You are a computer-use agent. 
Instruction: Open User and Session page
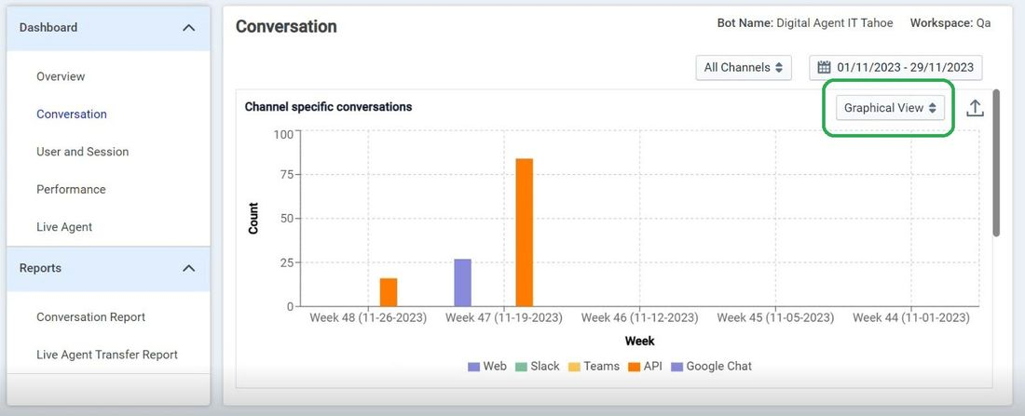pyautogui.click(x=82, y=152)
